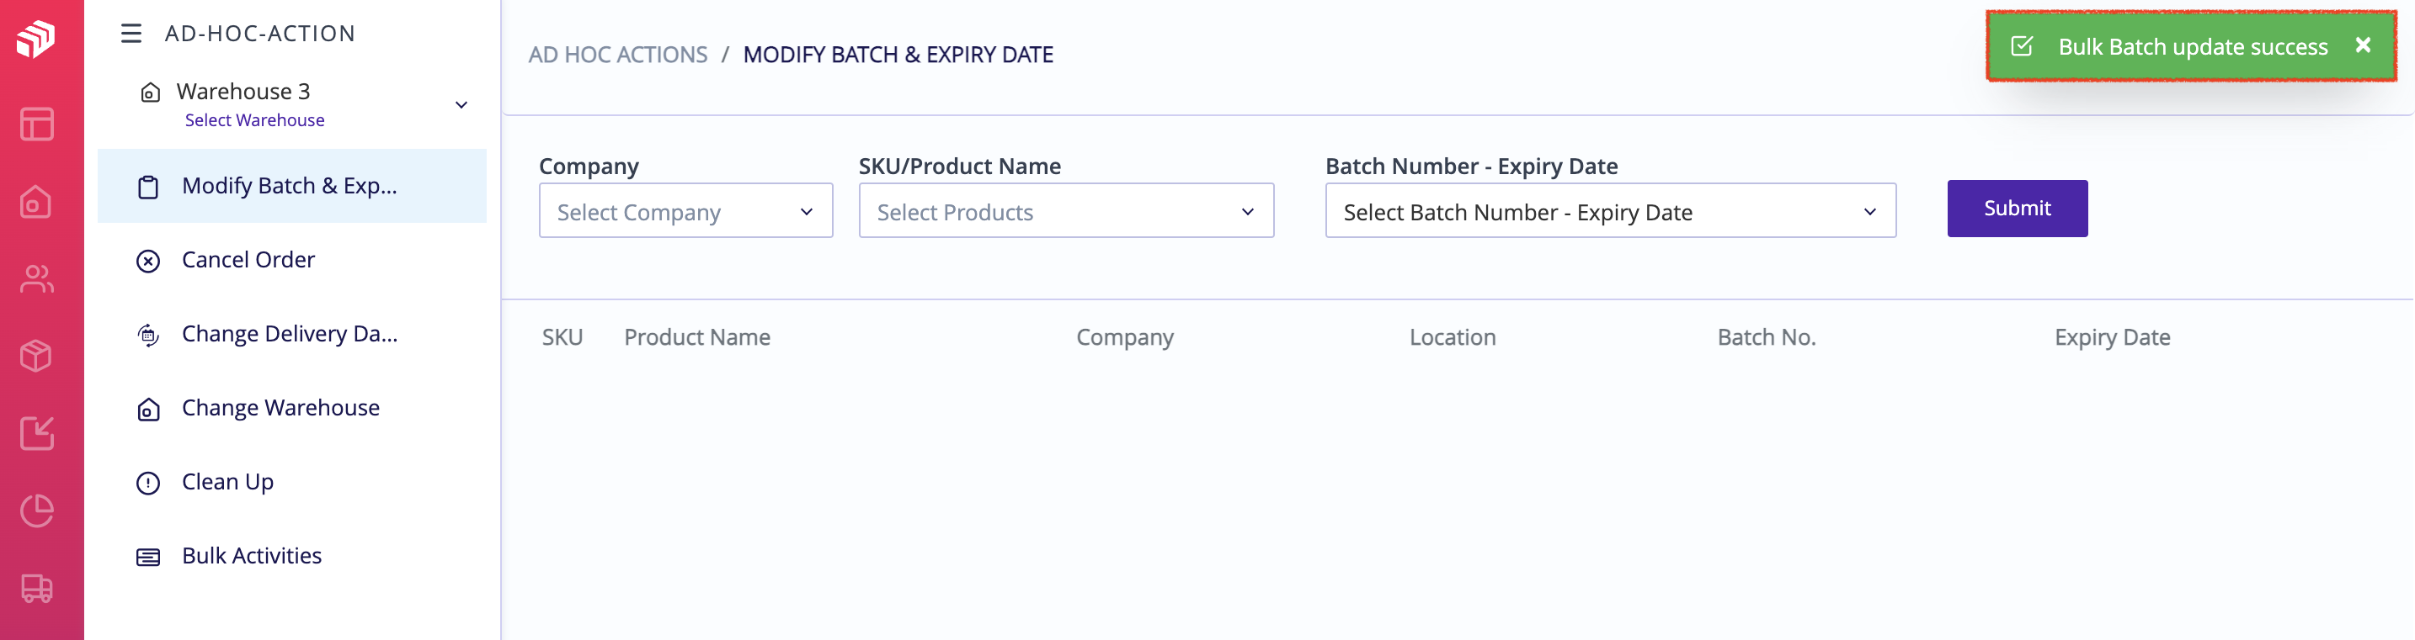The height and width of the screenshot is (640, 2415).
Task: Click the package box icon in left rail
Action: [x=36, y=356]
